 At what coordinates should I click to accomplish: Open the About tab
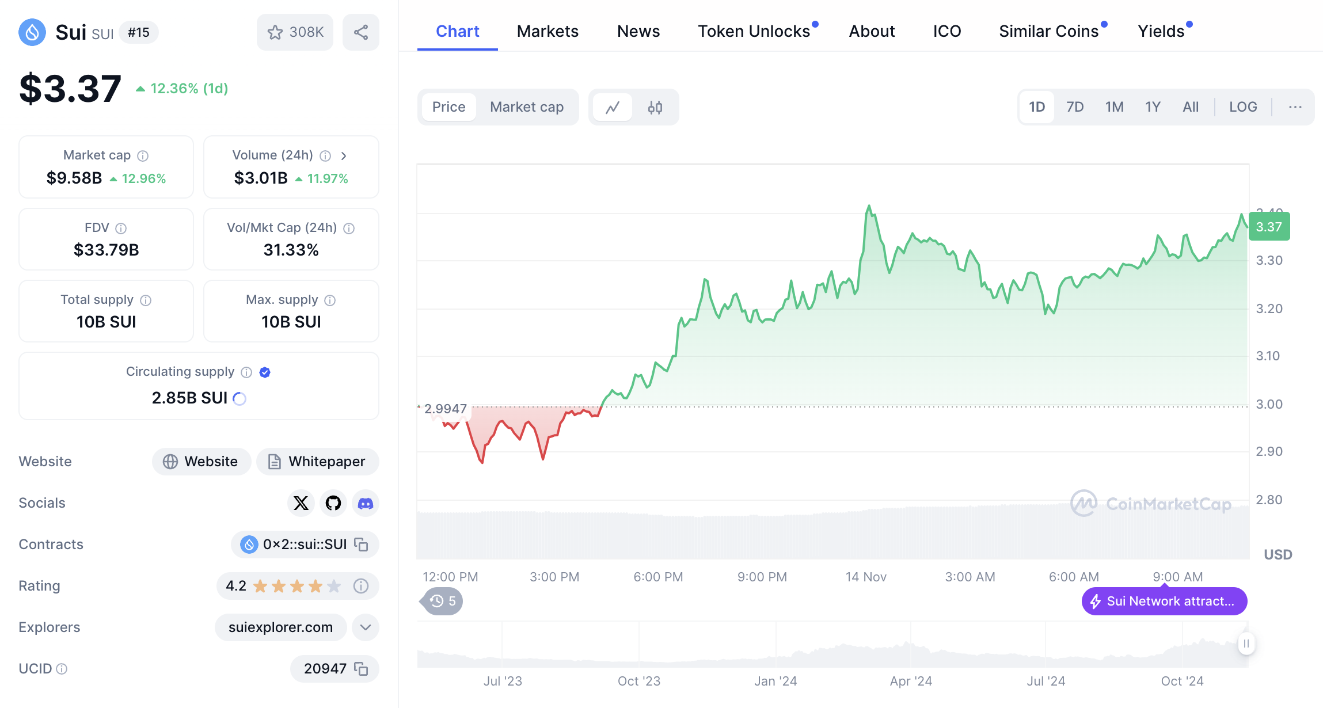[x=872, y=31]
